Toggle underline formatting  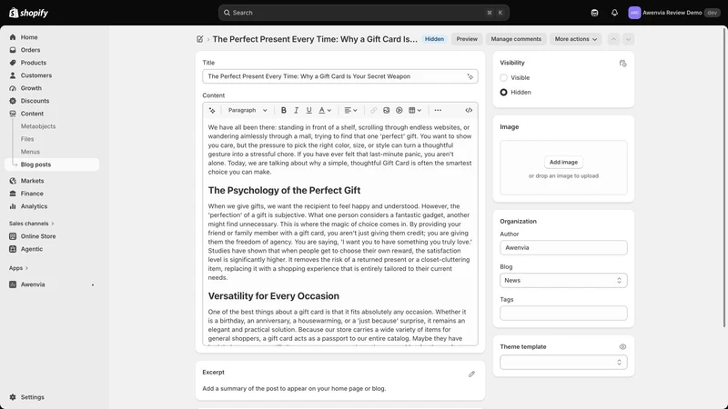pyautogui.click(x=308, y=110)
